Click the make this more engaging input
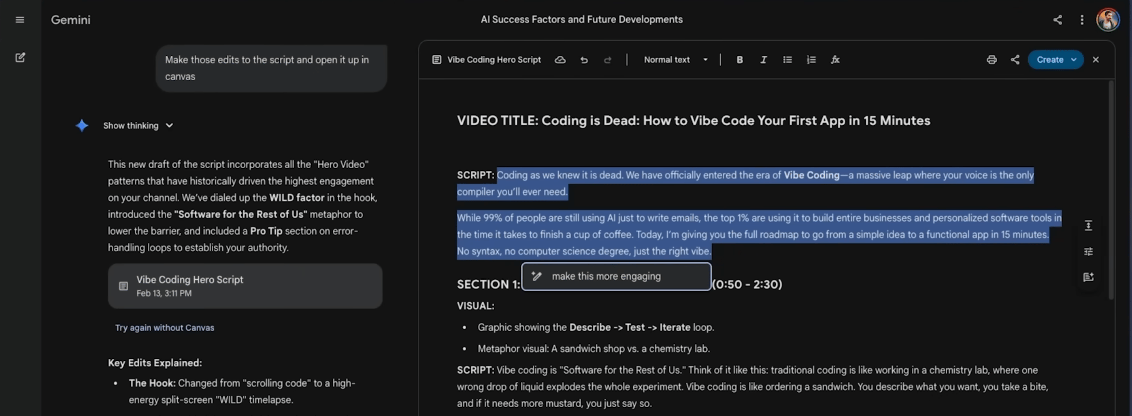The height and width of the screenshot is (416, 1132). pos(616,276)
